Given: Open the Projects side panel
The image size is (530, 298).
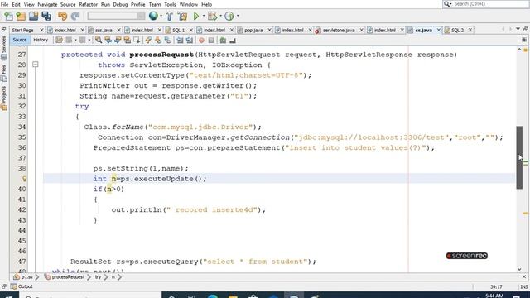Looking at the screenshot, I should [x=3, y=99].
